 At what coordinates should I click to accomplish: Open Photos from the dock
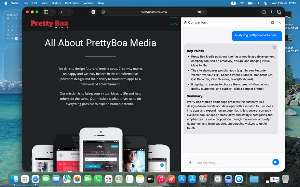[77, 179]
